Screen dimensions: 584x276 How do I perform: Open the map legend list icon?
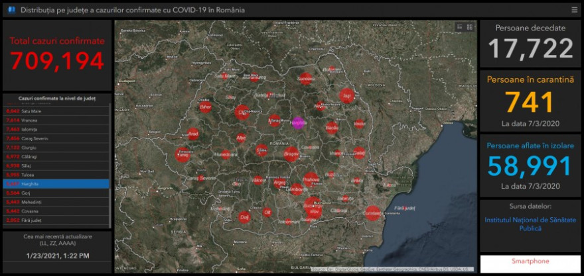tap(459, 27)
